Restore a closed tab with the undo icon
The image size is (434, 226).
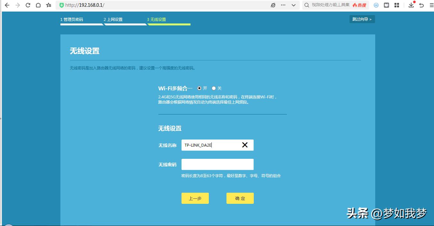[x=421, y=5]
